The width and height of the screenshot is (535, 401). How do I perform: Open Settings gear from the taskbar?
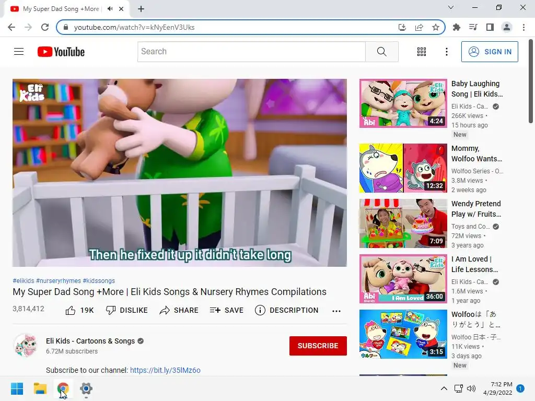86,388
